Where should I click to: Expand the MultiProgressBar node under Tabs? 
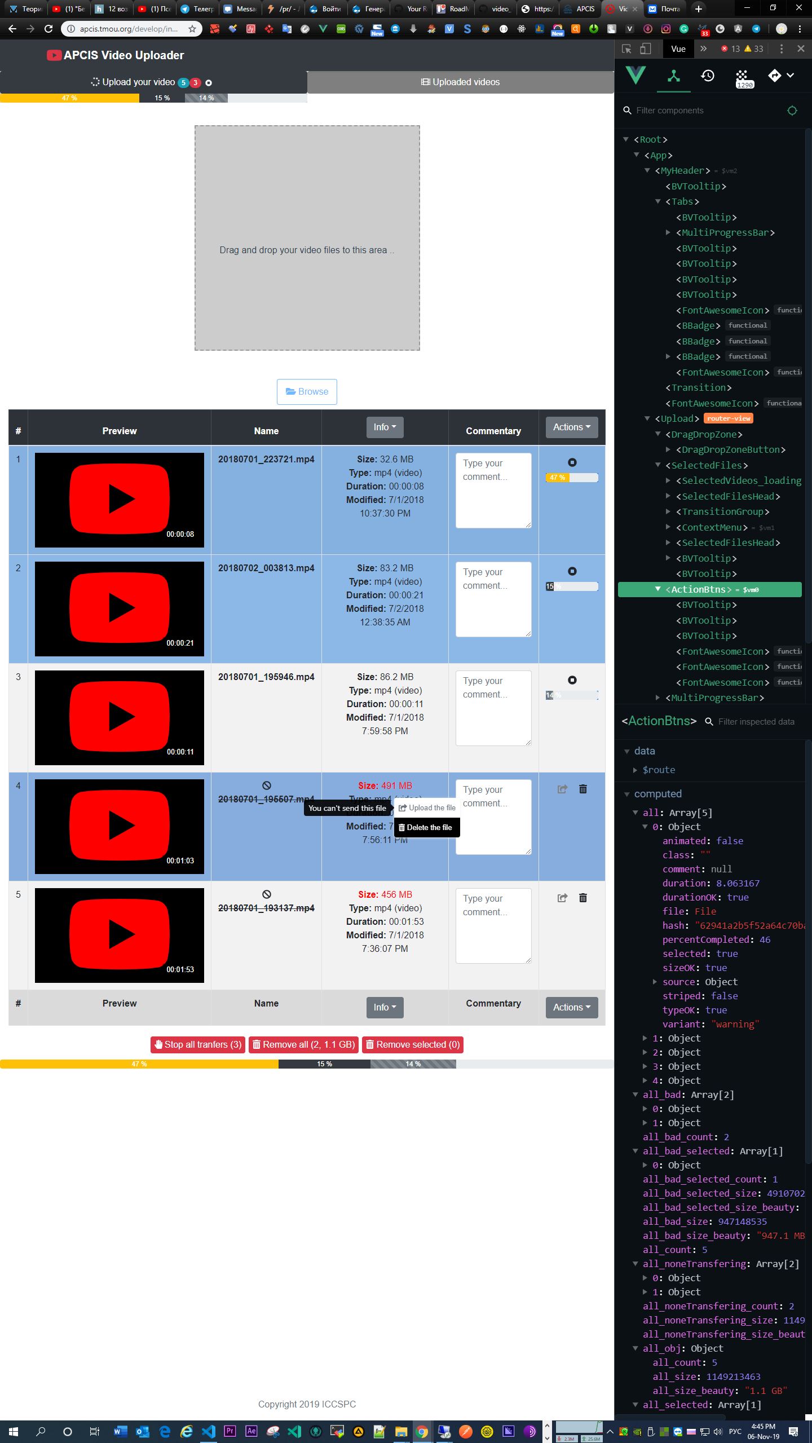pyautogui.click(x=668, y=232)
